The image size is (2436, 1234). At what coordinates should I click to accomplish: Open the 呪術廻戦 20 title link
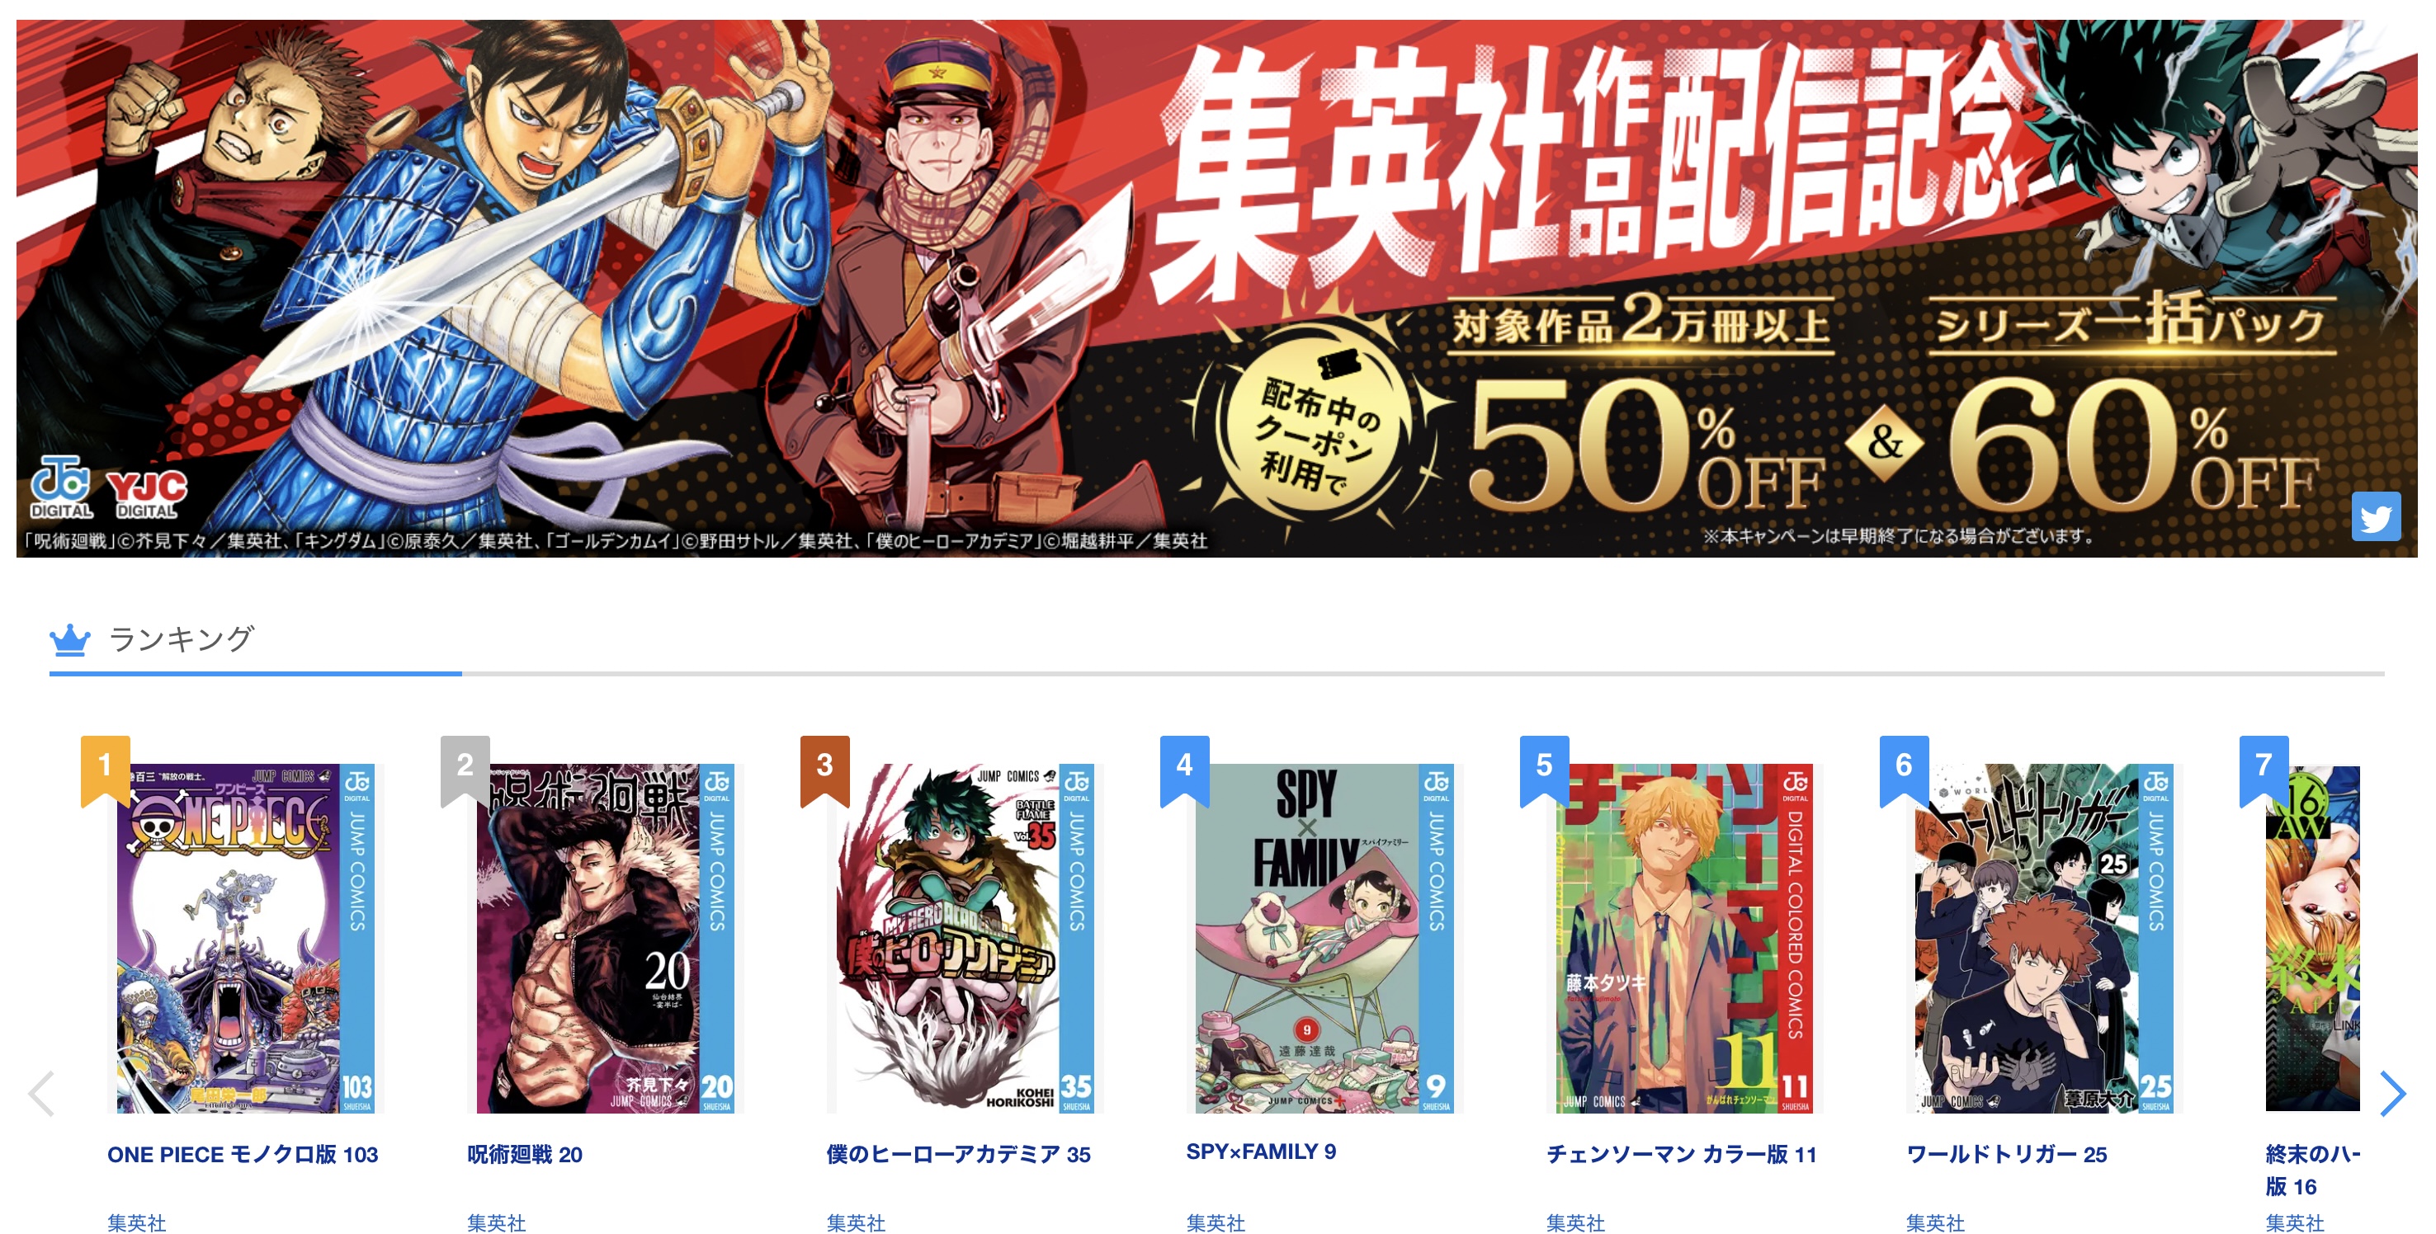525,1154
